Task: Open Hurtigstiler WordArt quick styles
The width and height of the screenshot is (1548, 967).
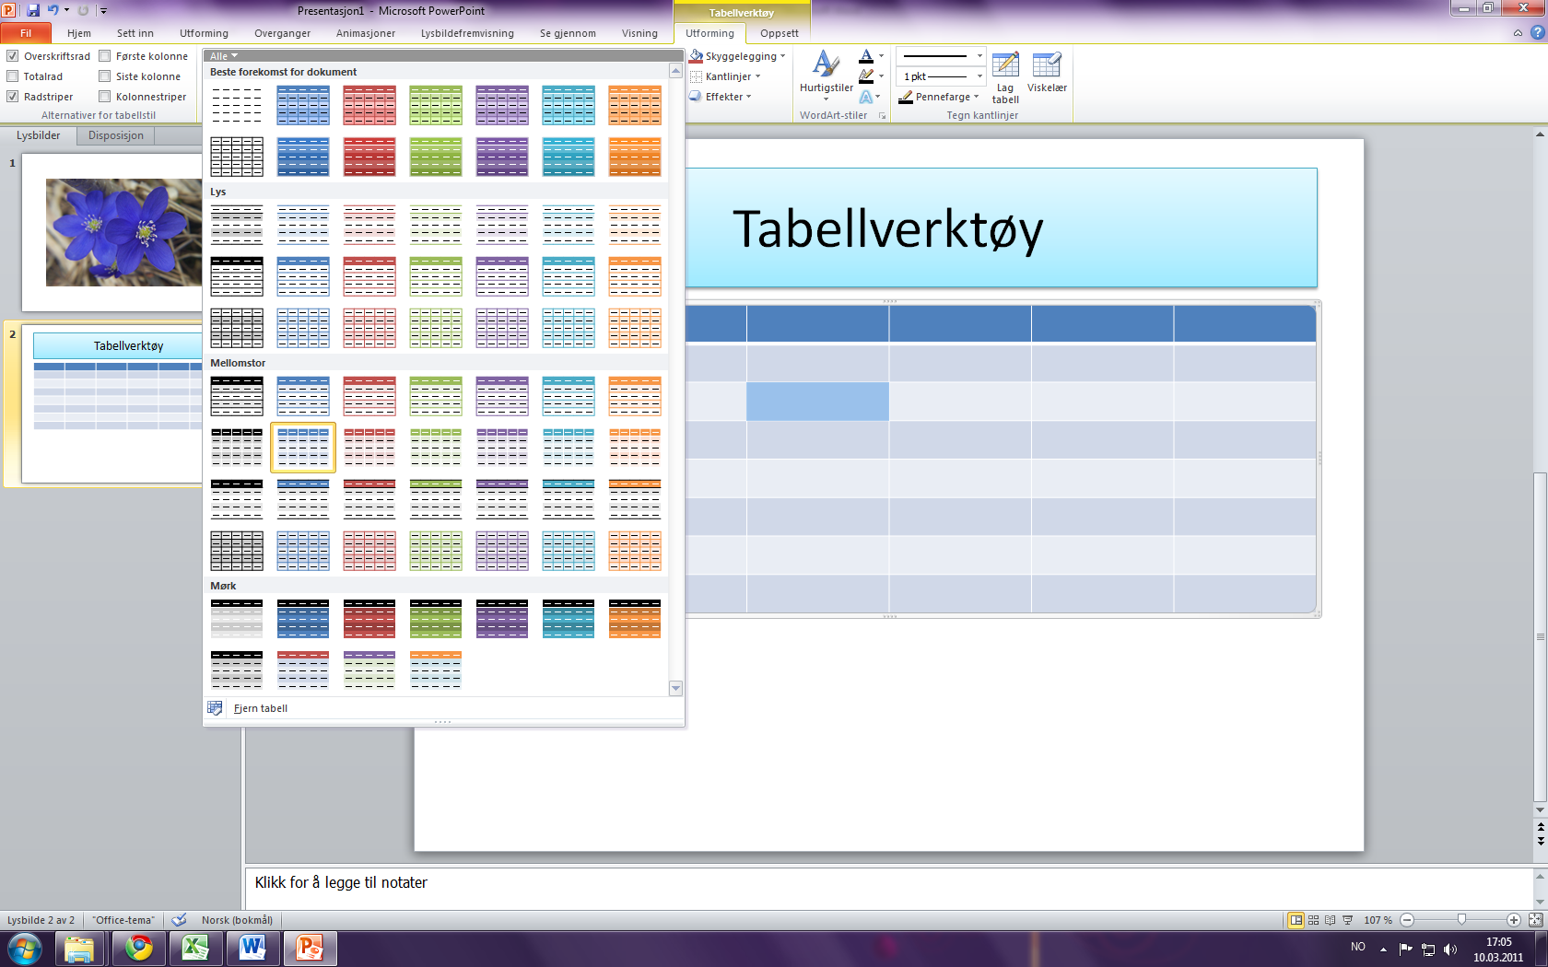Action: [826, 76]
